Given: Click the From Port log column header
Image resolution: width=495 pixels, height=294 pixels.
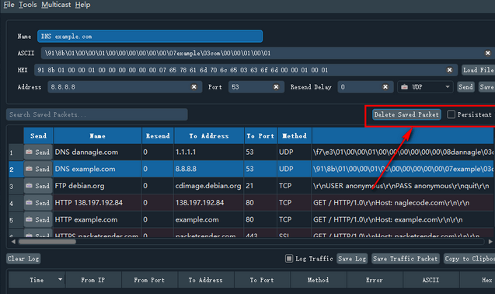Looking at the screenshot, I should [x=150, y=280].
